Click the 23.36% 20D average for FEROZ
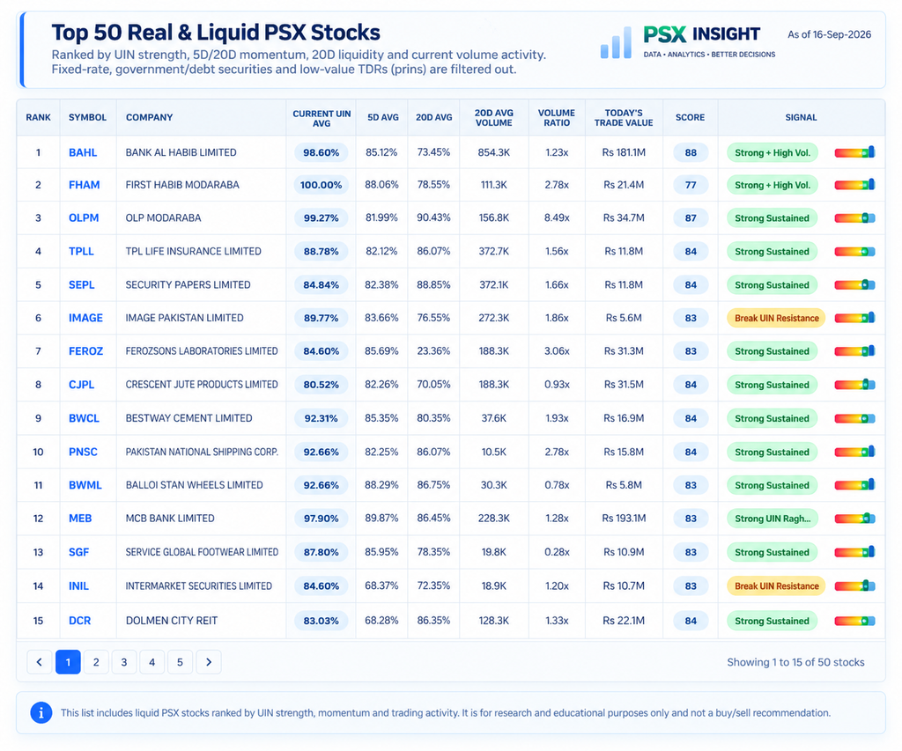This screenshot has width=902, height=751. point(433,350)
